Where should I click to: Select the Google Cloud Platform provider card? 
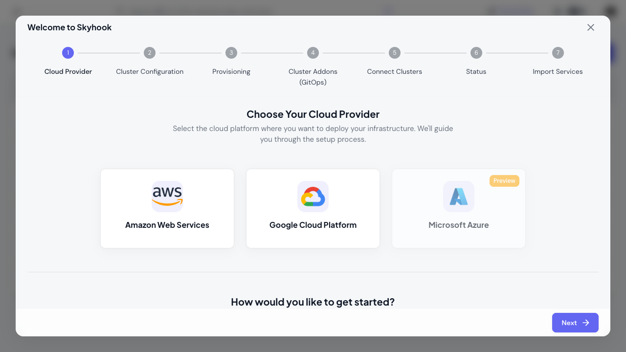(313, 208)
